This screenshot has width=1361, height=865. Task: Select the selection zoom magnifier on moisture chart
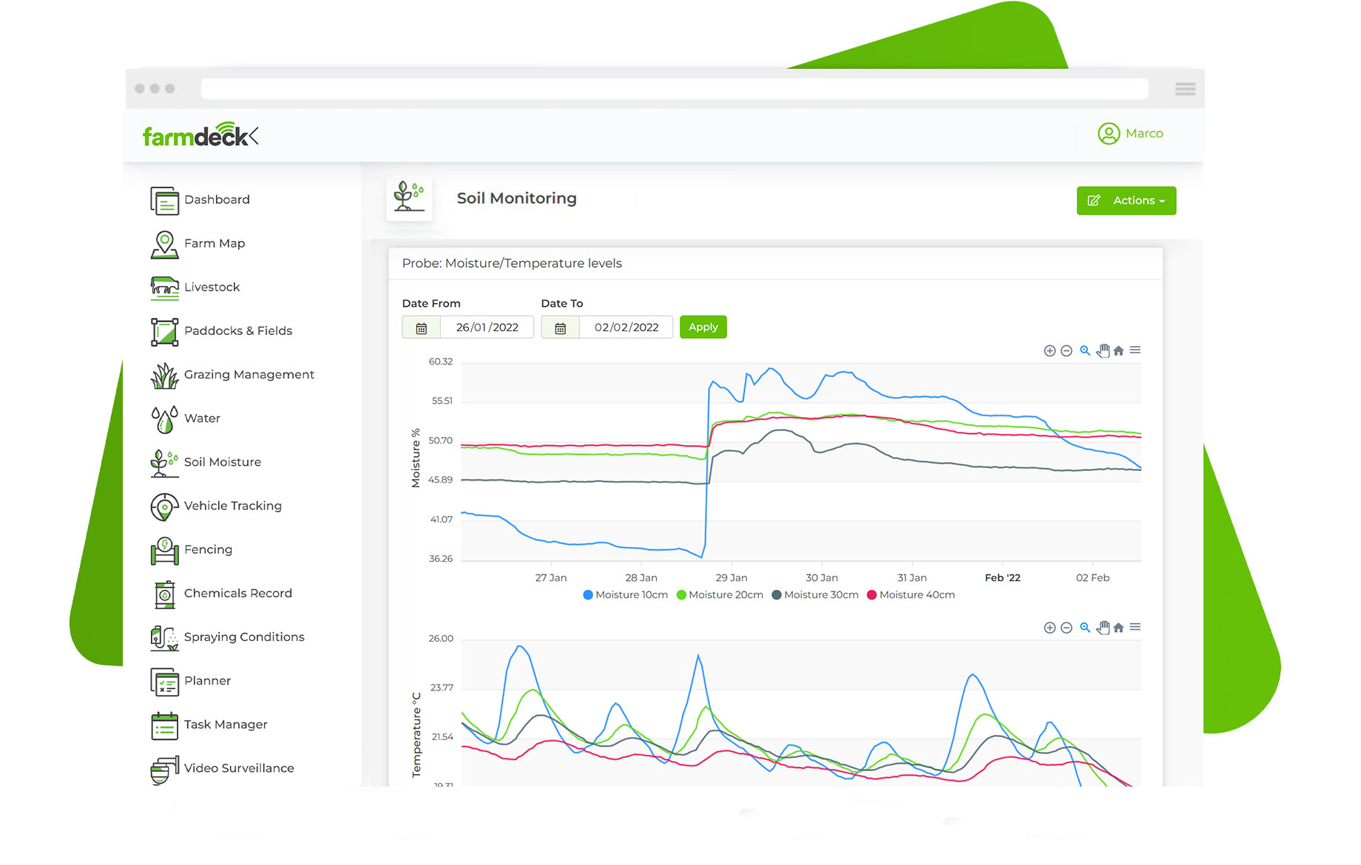click(1084, 350)
